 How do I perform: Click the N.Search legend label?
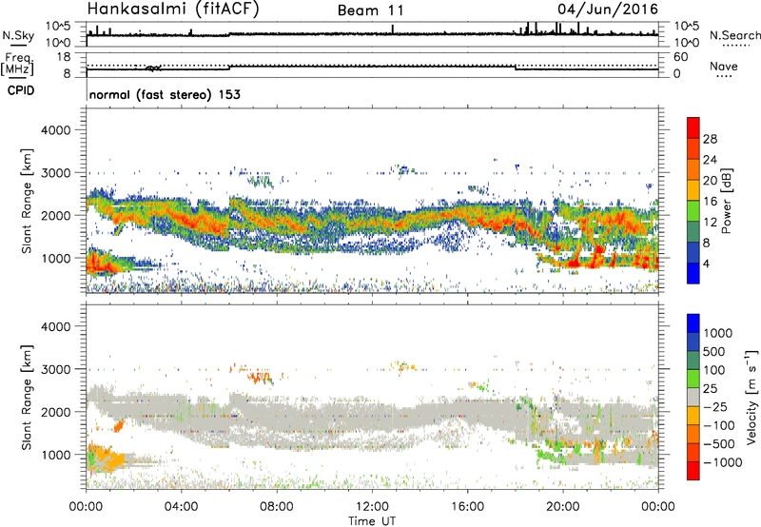click(x=735, y=35)
